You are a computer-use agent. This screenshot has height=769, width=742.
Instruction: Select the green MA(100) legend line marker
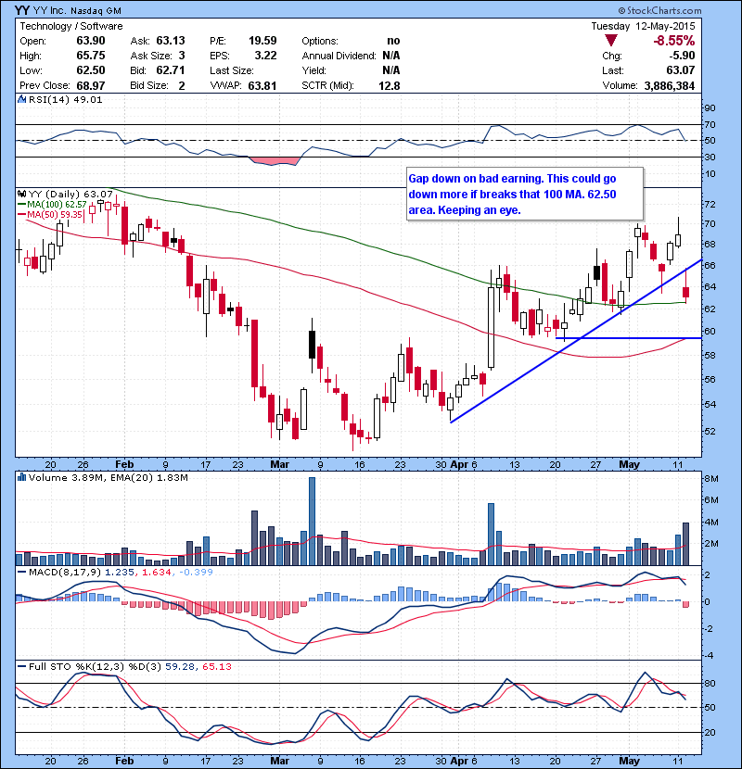pos(21,204)
